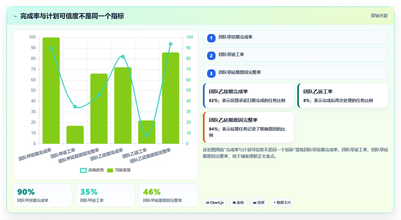Select text 8%；表示完成后再次处理的任务比例
Screen dimensions: 401x220
click(x=338, y=100)
